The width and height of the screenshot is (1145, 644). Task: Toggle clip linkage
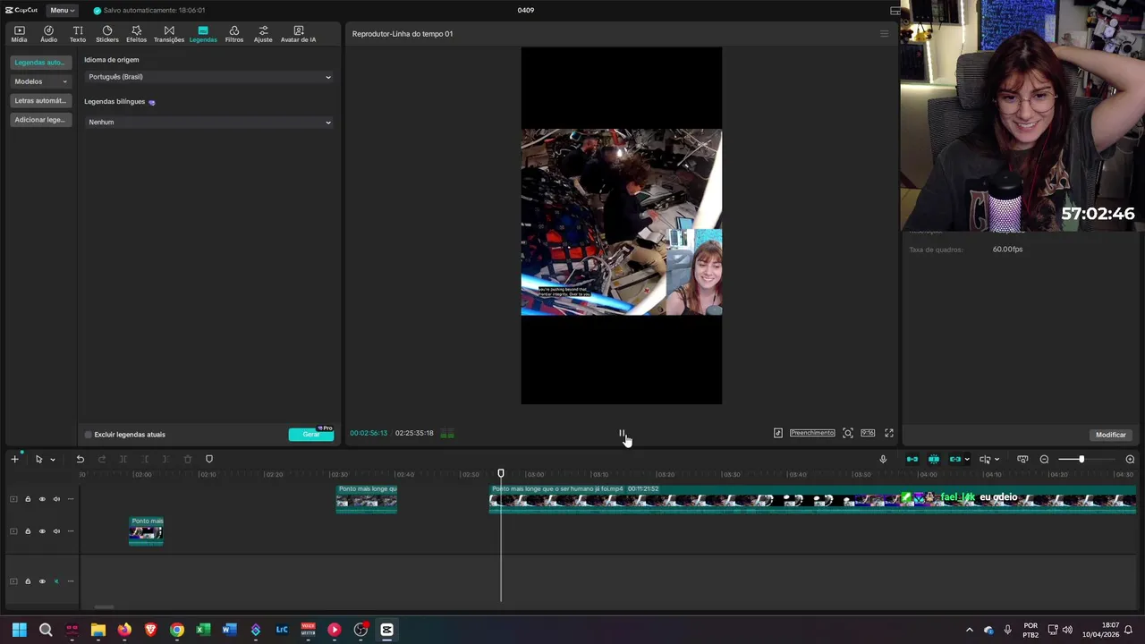tap(955, 459)
